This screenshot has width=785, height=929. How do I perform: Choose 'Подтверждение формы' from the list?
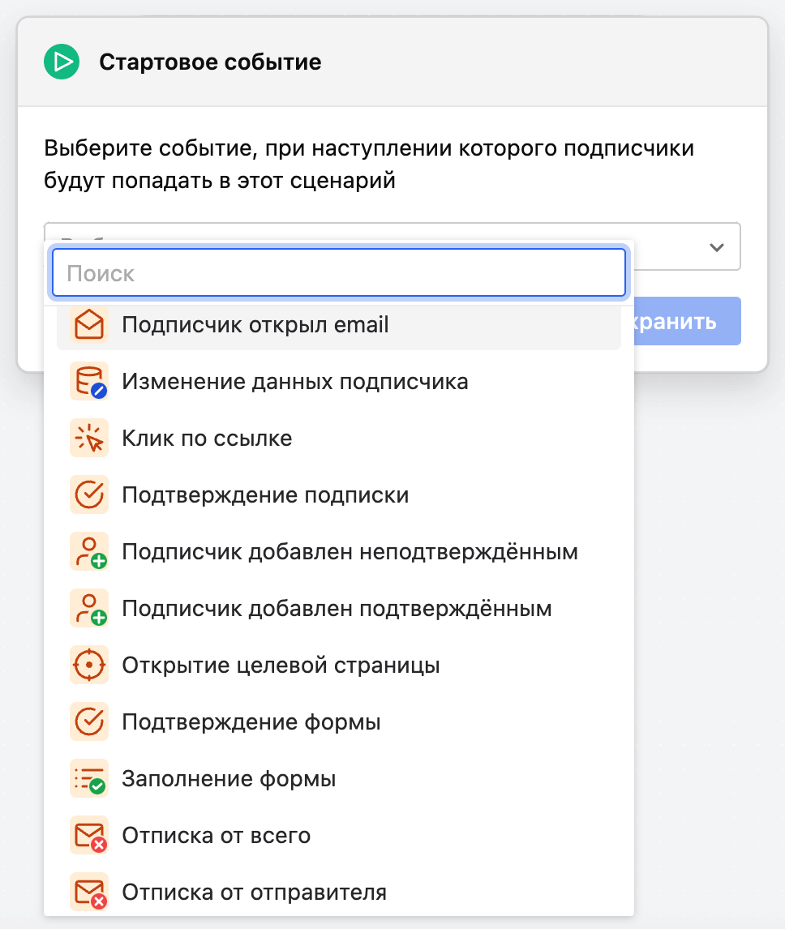pos(251,722)
